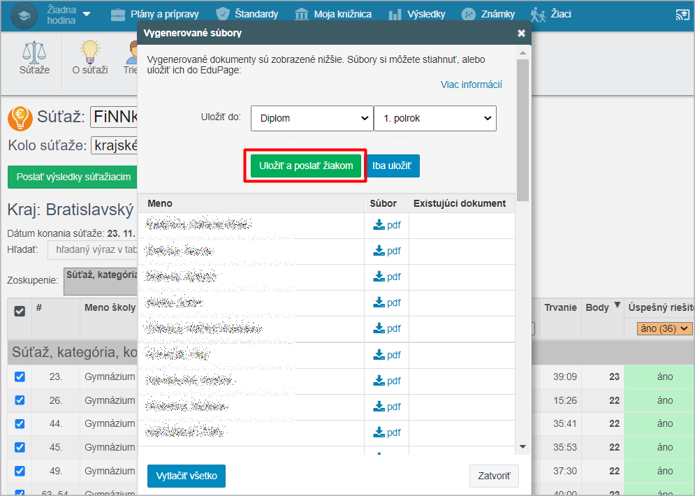Go to Moja knižnica menu

pyautogui.click(x=333, y=14)
